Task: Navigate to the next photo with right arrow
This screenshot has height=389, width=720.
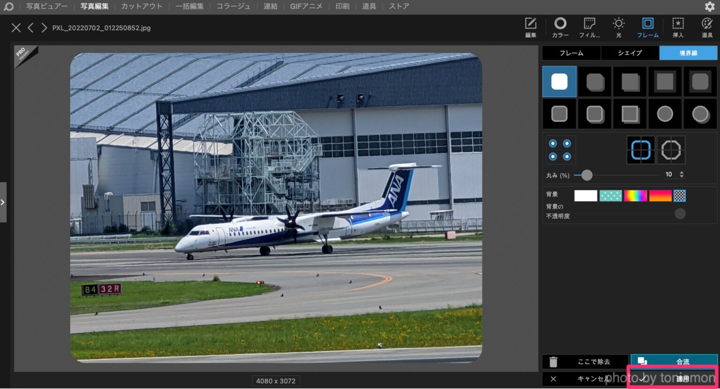Action: pyautogui.click(x=44, y=28)
